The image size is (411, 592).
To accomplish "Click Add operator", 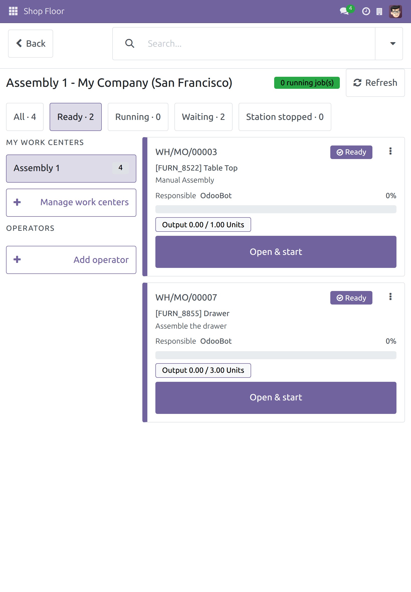I will 71,260.
